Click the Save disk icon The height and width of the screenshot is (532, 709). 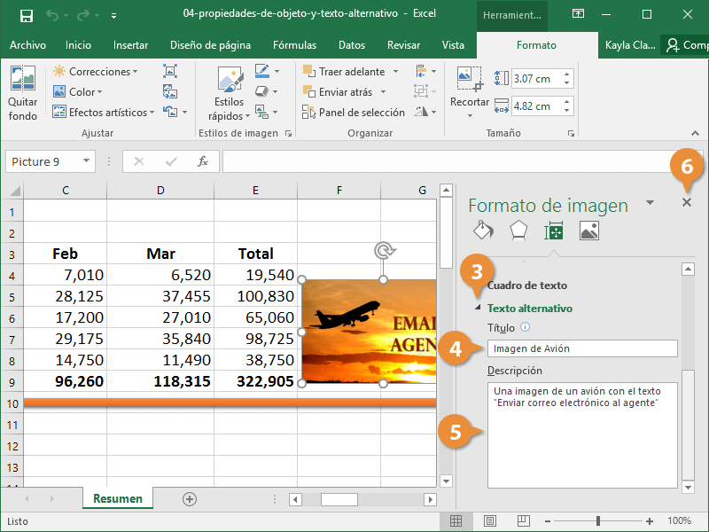[x=26, y=15]
